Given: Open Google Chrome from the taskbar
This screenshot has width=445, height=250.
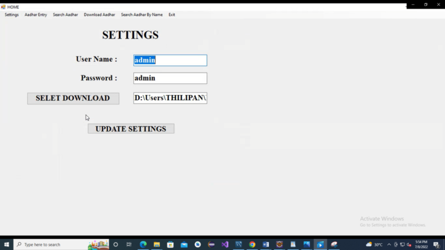Looking at the screenshot, I should point(252,244).
